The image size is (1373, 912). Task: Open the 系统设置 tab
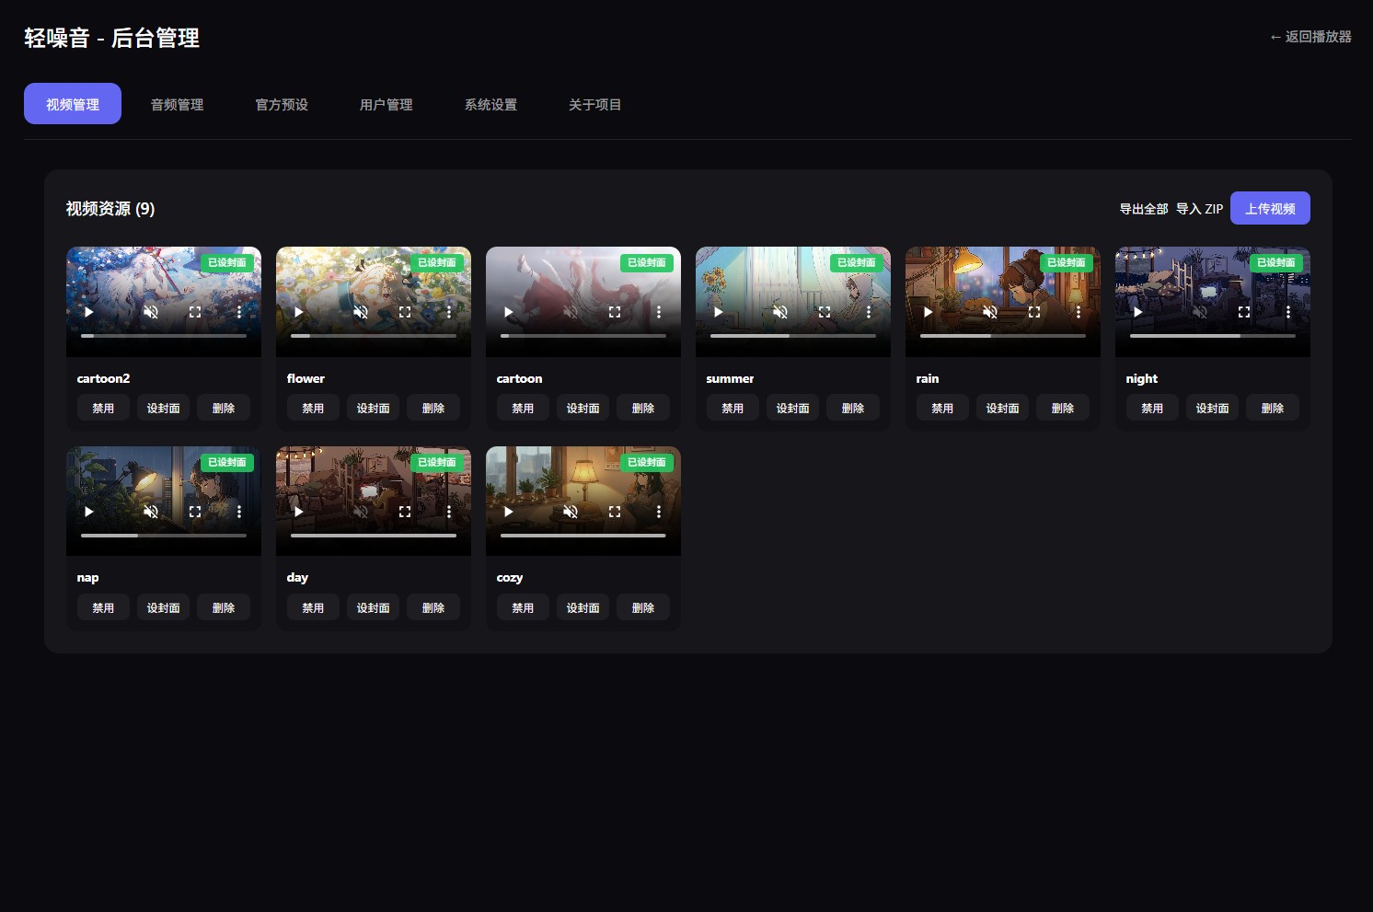click(x=490, y=104)
